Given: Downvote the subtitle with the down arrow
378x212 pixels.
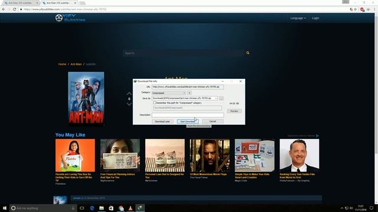Looking at the screenshot, I should pyautogui.click(x=129, y=104).
